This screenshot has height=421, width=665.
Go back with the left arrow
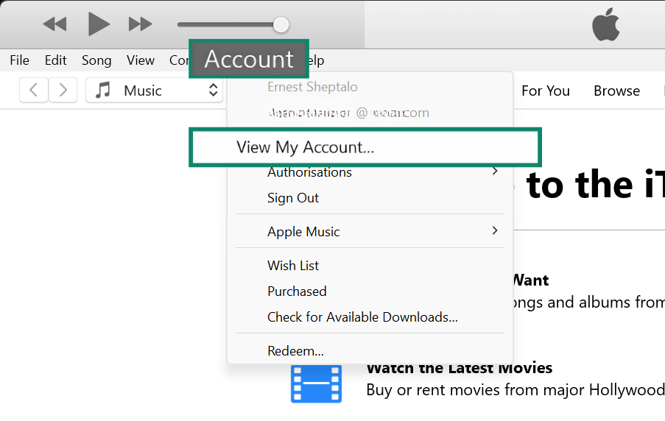tap(34, 91)
